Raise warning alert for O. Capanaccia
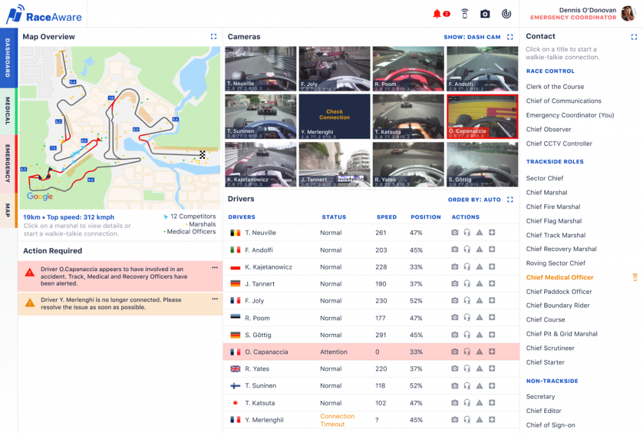Screen dimensions: 643x433 pyautogui.click(x=479, y=352)
